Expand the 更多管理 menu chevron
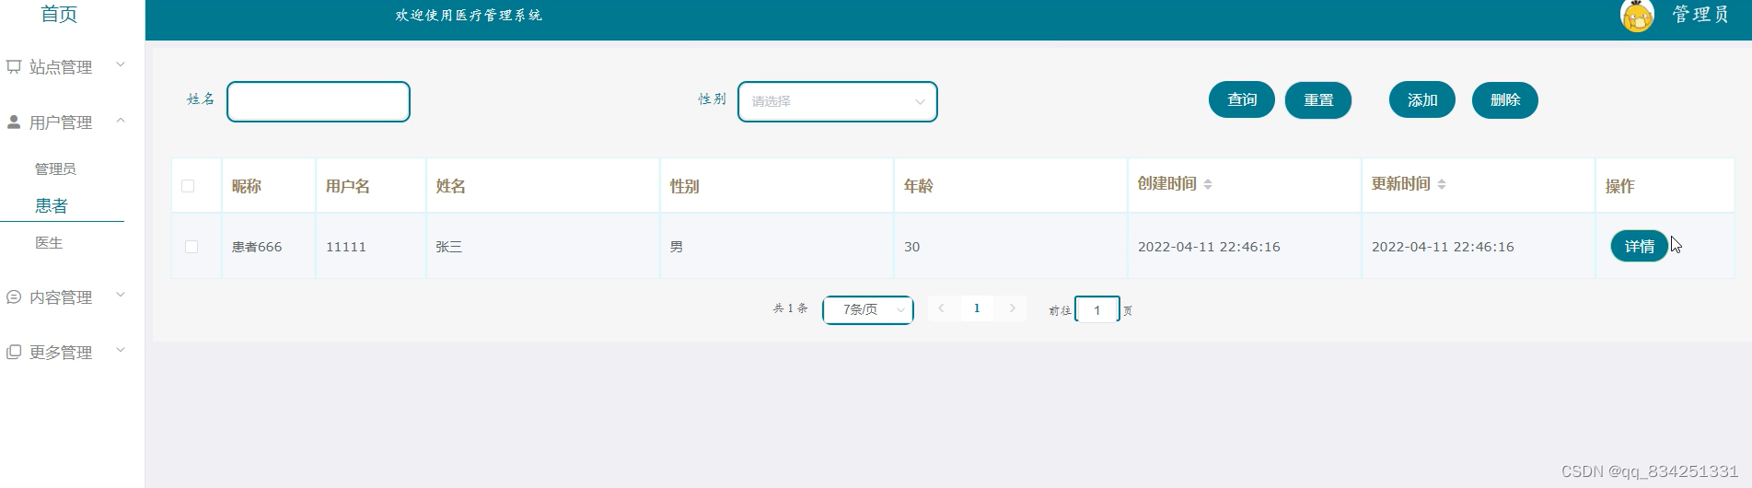 (x=121, y=351)
